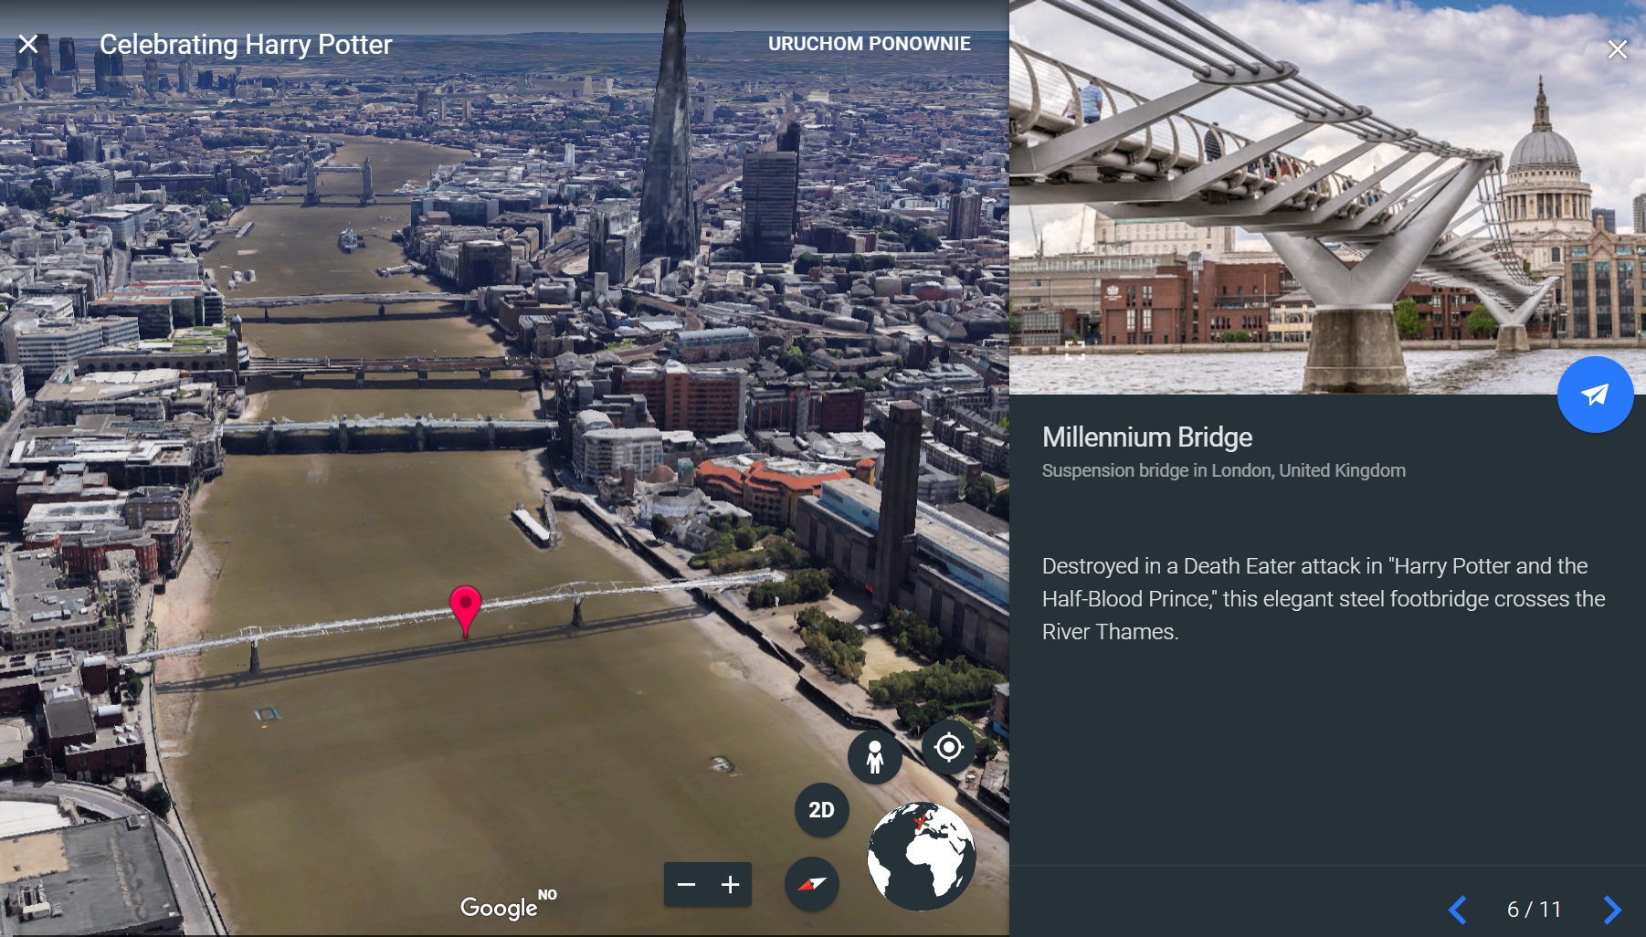This screenshot has height=937, width=1646.
Task: Click the Suspension bridge in London subtitle
Action: 1224,470
